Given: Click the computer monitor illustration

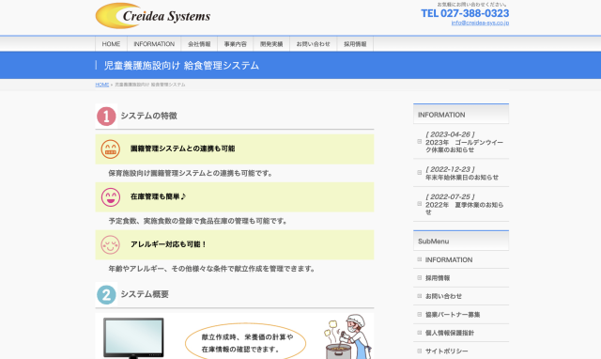Looking at the screenshot, I should click(x=133, y=338).
